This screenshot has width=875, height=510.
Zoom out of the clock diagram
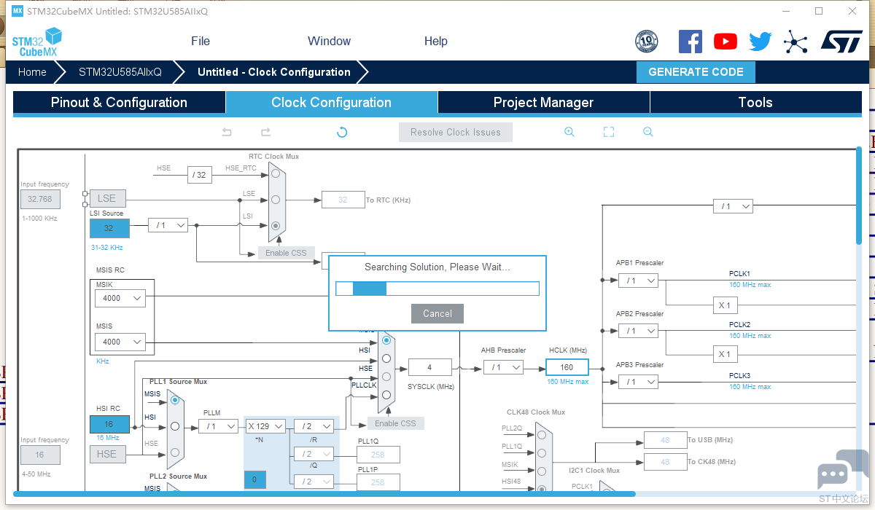tap(647, 132)
